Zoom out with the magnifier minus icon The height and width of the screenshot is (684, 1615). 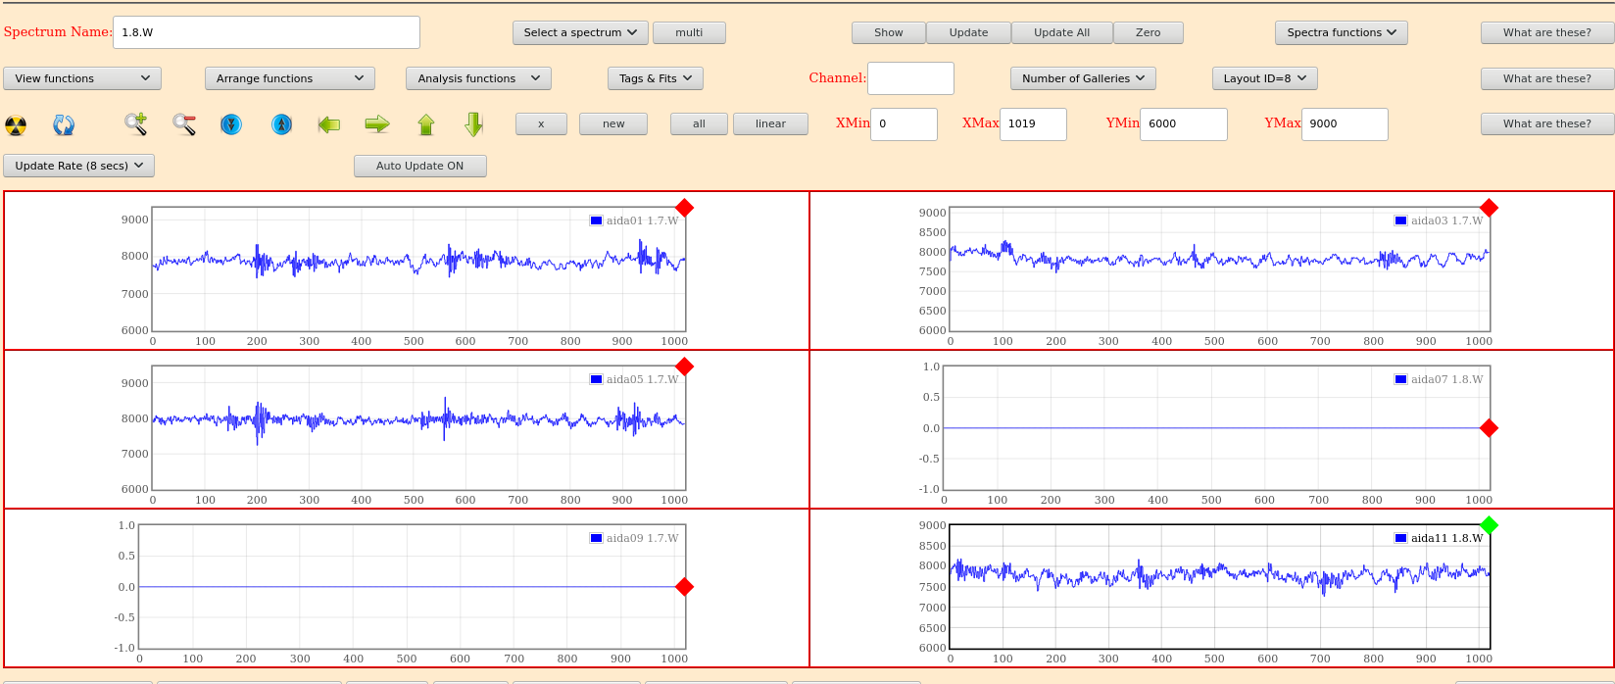click(x=183, y=124)
